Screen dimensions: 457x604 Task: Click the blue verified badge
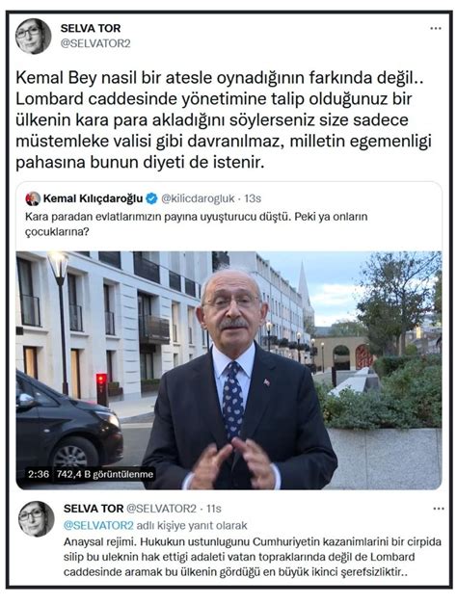152,198
